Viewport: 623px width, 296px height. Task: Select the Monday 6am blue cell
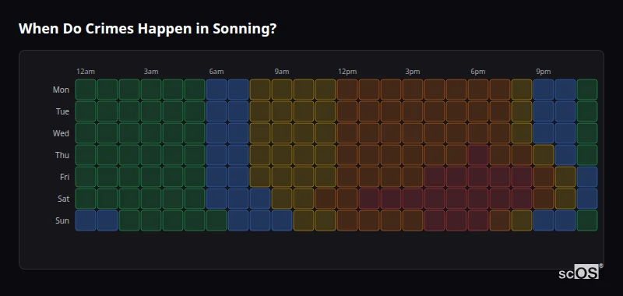pyautogui.click(x=216, y=90)
